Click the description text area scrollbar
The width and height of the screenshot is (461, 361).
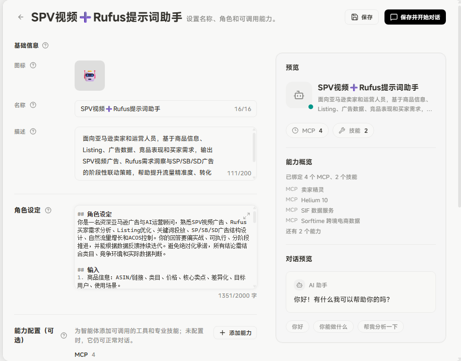[254, 147]
